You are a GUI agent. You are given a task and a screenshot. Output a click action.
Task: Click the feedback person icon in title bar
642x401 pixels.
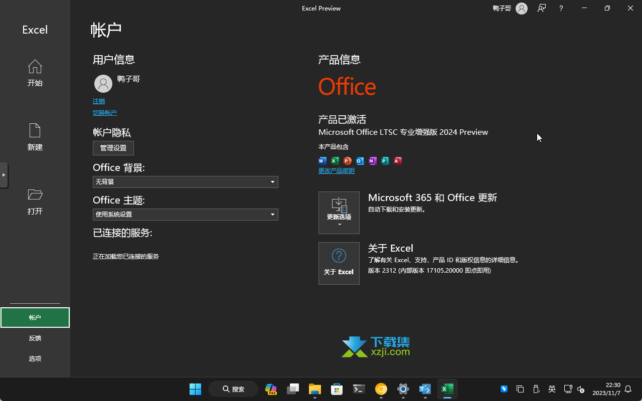[x=542, y=8]
